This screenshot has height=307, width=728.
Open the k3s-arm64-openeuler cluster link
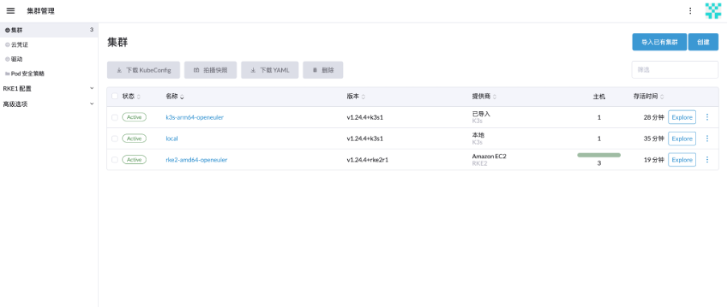[195, 117]
